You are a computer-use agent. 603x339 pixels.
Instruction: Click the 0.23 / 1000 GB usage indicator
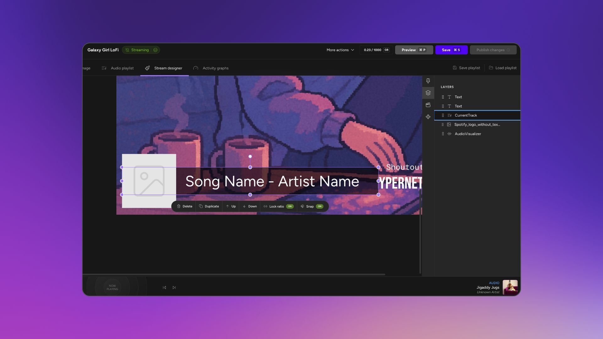coord(376,50)
